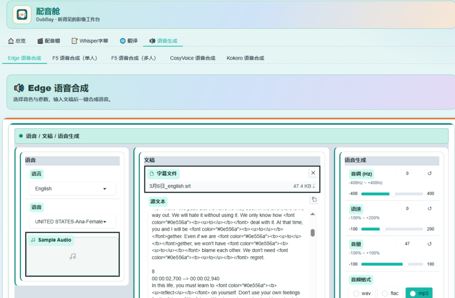Go to the 总览 overview tab
Image resolution: width=455 pixels, height=298 pixels.
(x=17, y=41)
